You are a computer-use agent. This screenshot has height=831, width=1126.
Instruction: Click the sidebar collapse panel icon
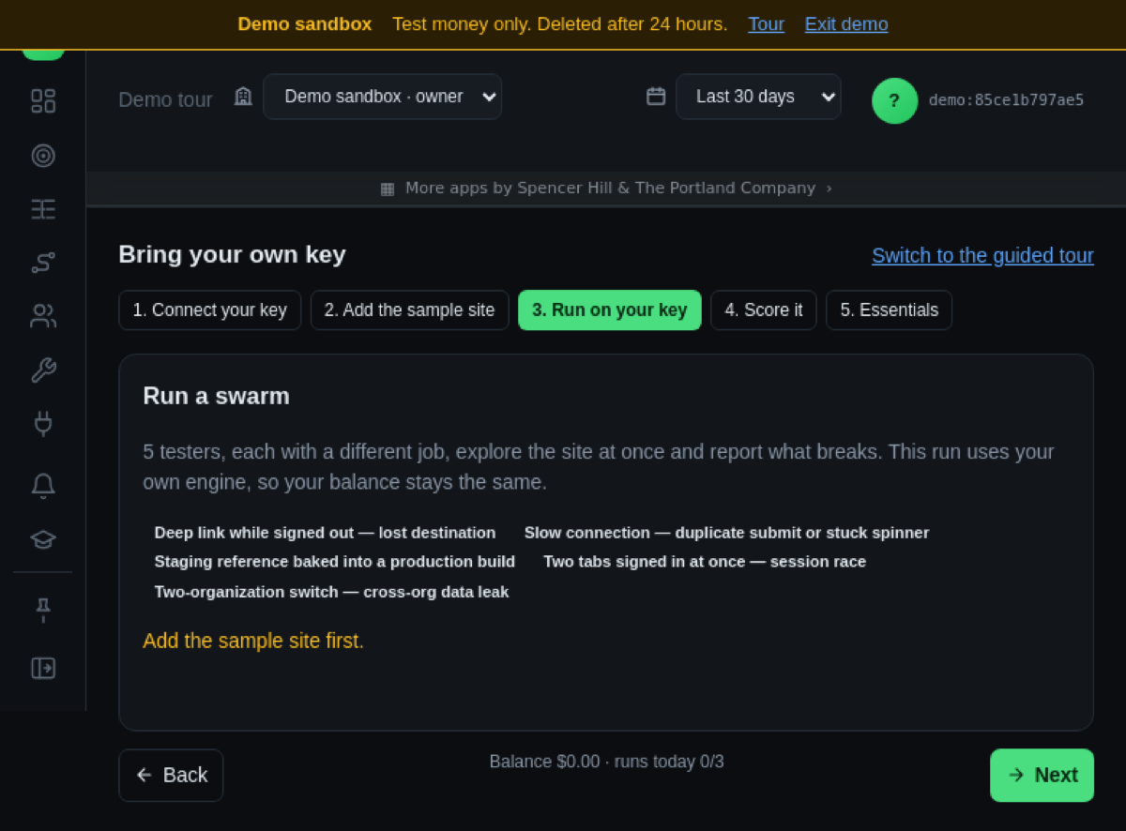pyautogui.click(x=43, y=668)
